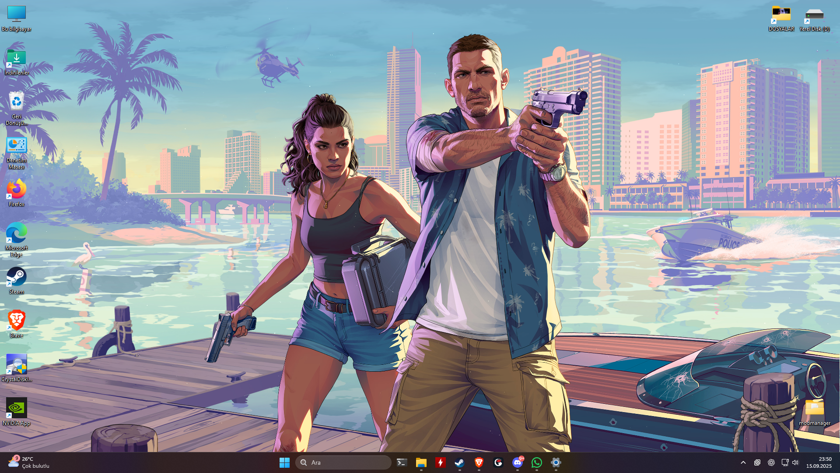
Task: Open the Terminal icon in taskbar
Action: pos(402,462)
